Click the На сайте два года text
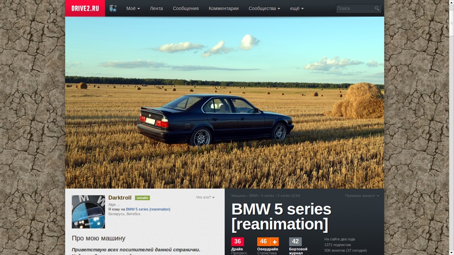The width and height of the screenshot is (454, 255). 340,239
